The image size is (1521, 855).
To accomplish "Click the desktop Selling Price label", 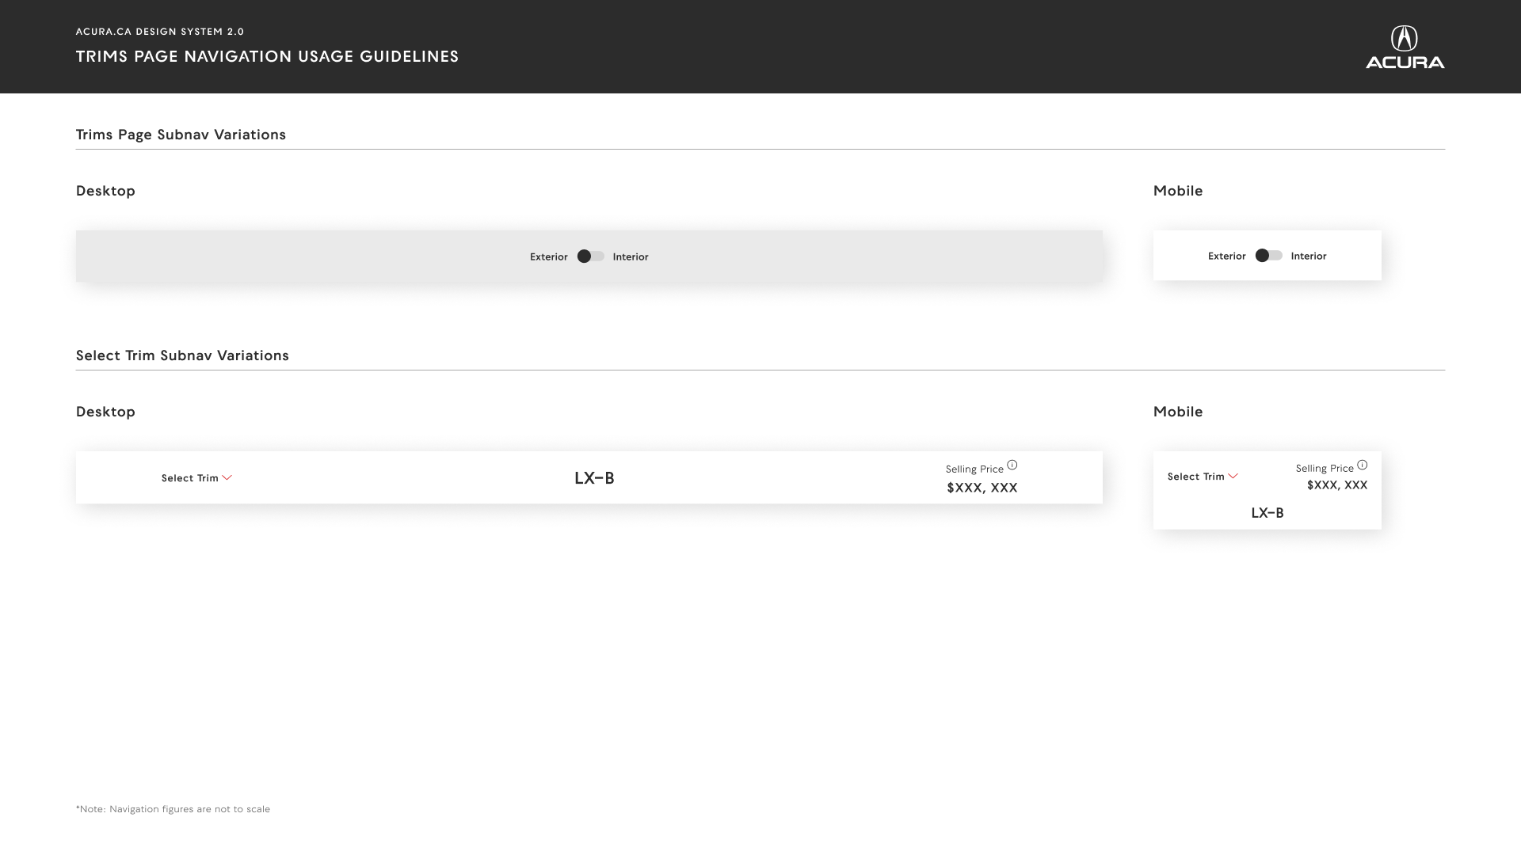I will coord(974,469).
